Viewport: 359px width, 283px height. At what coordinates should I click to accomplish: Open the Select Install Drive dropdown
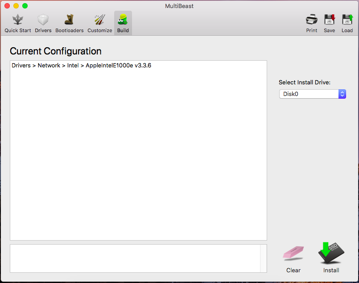tap(313, 94)
